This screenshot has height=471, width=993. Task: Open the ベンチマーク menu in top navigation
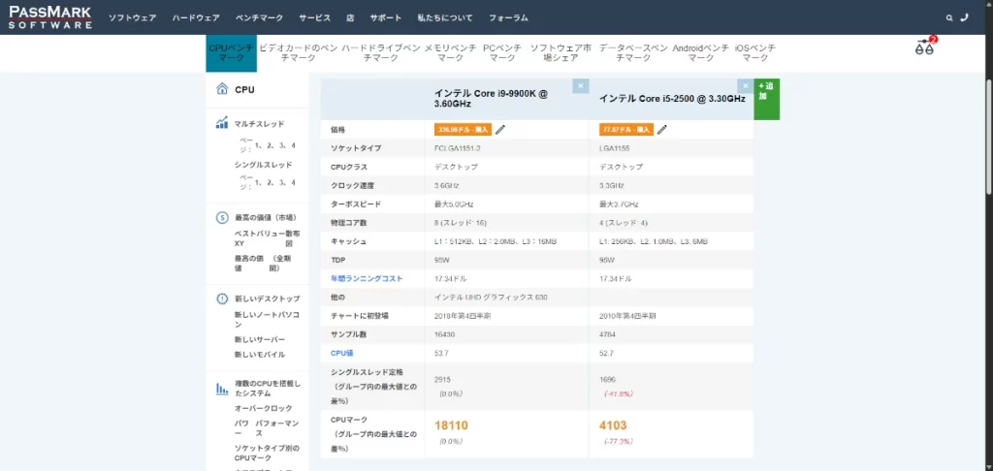[257, 17]
